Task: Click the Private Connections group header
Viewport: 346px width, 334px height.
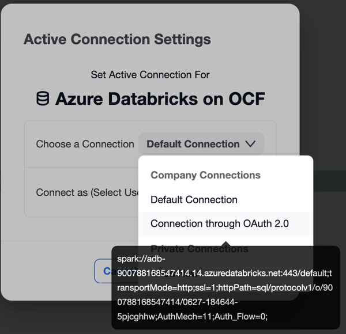Action: [x=200, y=249]
